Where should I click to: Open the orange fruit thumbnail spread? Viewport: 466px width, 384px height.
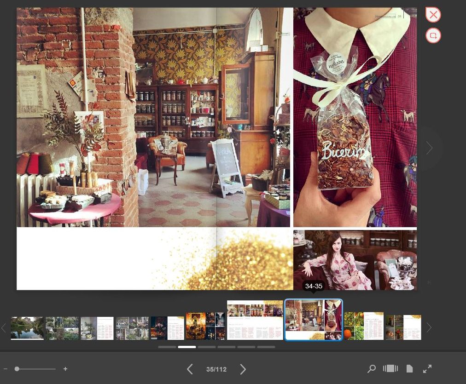coord(364,326)
